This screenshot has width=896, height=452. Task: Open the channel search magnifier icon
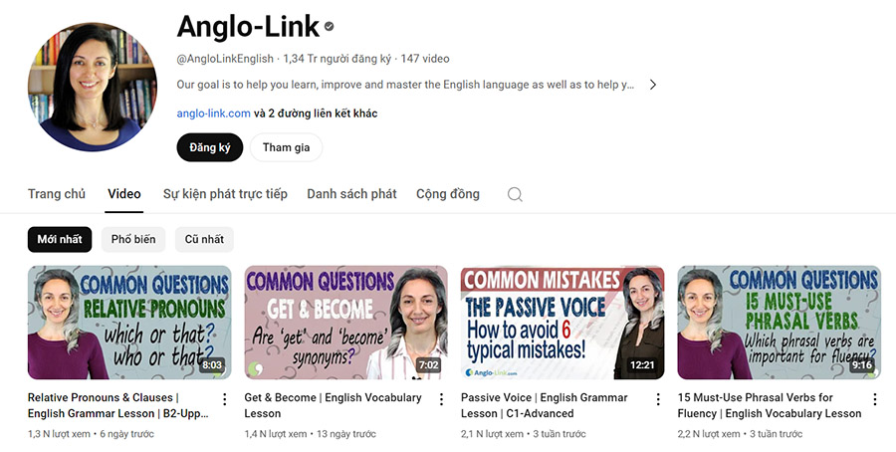point(515,194)
